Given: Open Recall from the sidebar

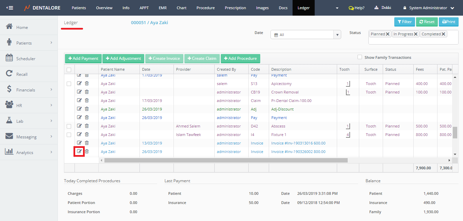Looking at the screenshot, I should pyautogui.click(x=22, y=74).
